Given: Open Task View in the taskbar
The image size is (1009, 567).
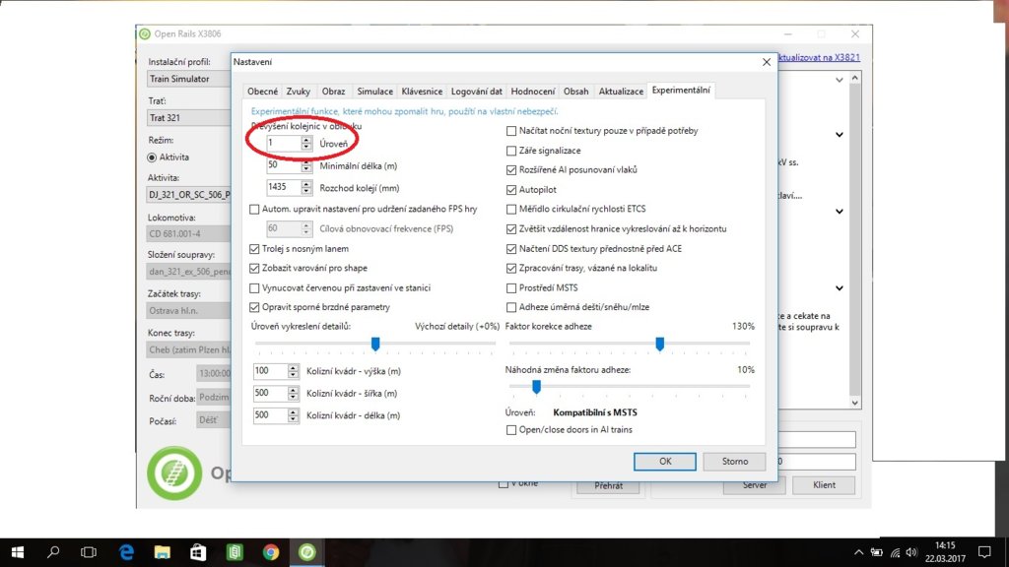Looking at the screenshot, I should 89,552.
